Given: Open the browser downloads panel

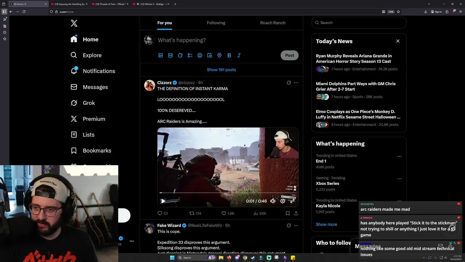Looking at the screenshot, I should (x=426, y=12).
